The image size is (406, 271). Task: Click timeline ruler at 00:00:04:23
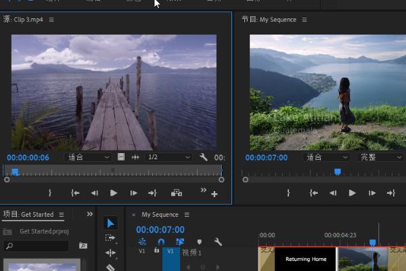coord(340,235)
